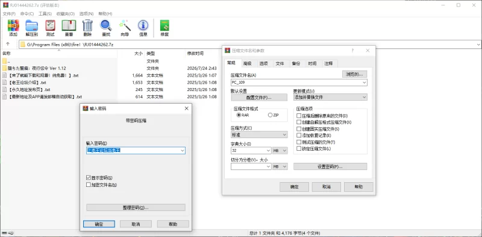Click the 浏览(B)... button

click(x=354, y=74)
